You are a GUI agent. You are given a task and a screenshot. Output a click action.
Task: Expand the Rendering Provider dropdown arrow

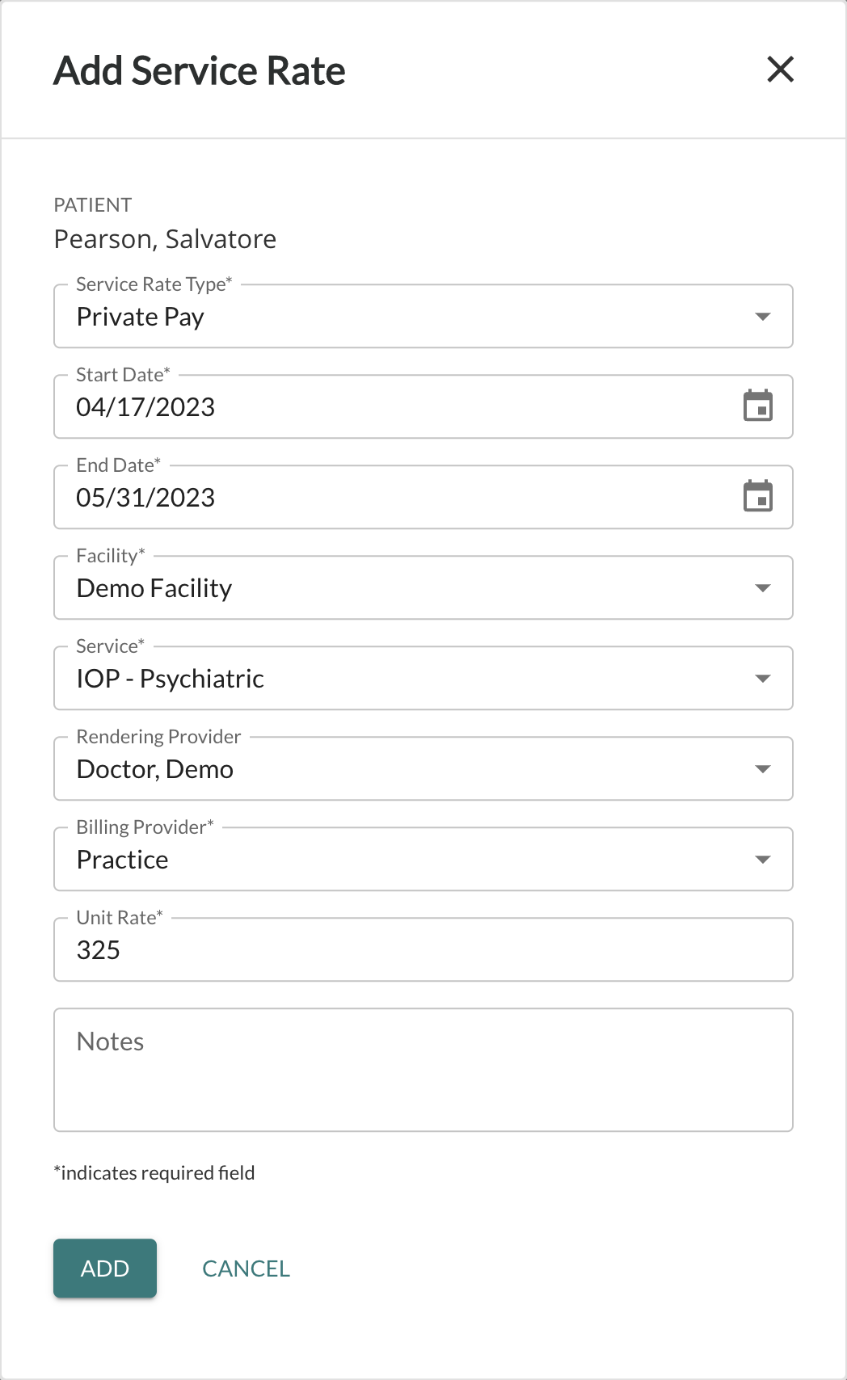[762, 769]
